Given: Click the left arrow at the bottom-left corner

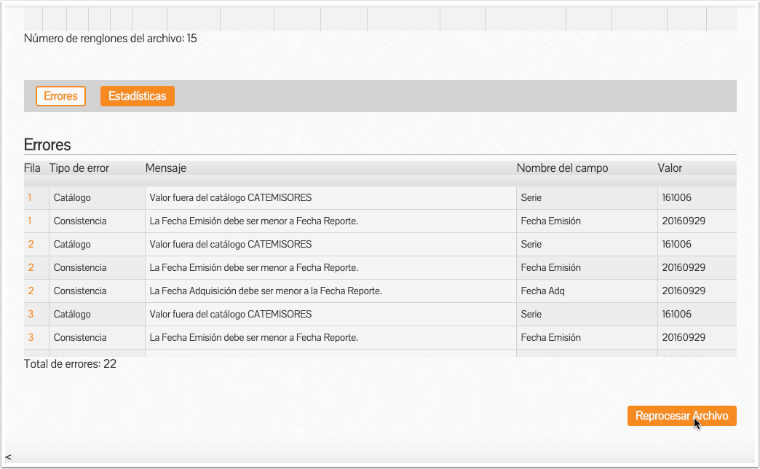Looking at the screenshot, I should tap(7, 457).
